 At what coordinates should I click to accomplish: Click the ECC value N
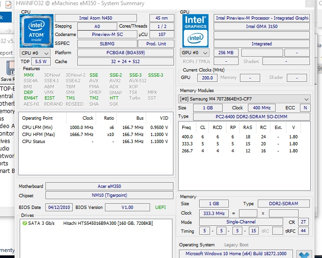(x=305, y=107)
